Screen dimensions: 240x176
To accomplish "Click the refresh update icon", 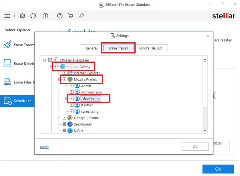I will pyautogui.click(x=33, y=16).
